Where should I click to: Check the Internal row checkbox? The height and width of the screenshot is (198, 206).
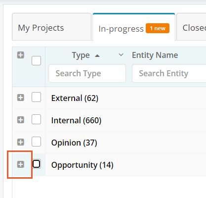(36, 119)
